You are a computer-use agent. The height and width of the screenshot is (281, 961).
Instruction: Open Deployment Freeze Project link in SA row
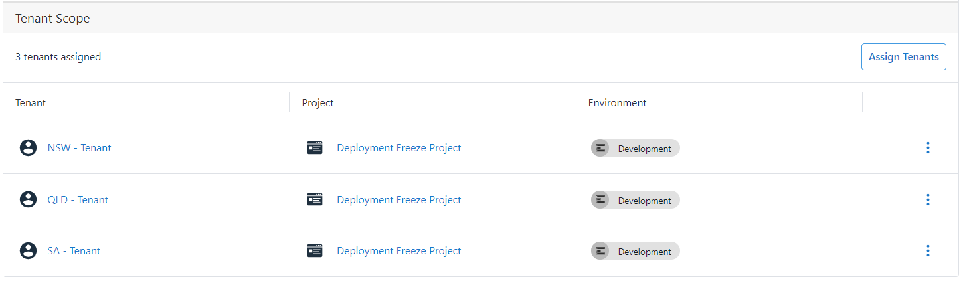pos(398,251)
